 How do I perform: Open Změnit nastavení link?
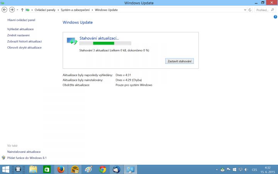(x=18, y=35)
